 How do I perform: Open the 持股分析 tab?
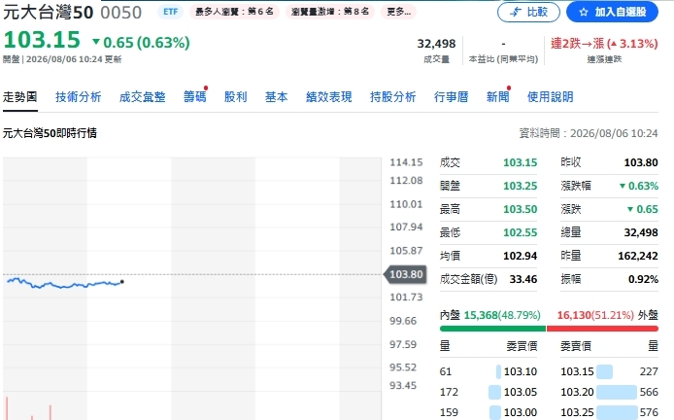[393, 97]
